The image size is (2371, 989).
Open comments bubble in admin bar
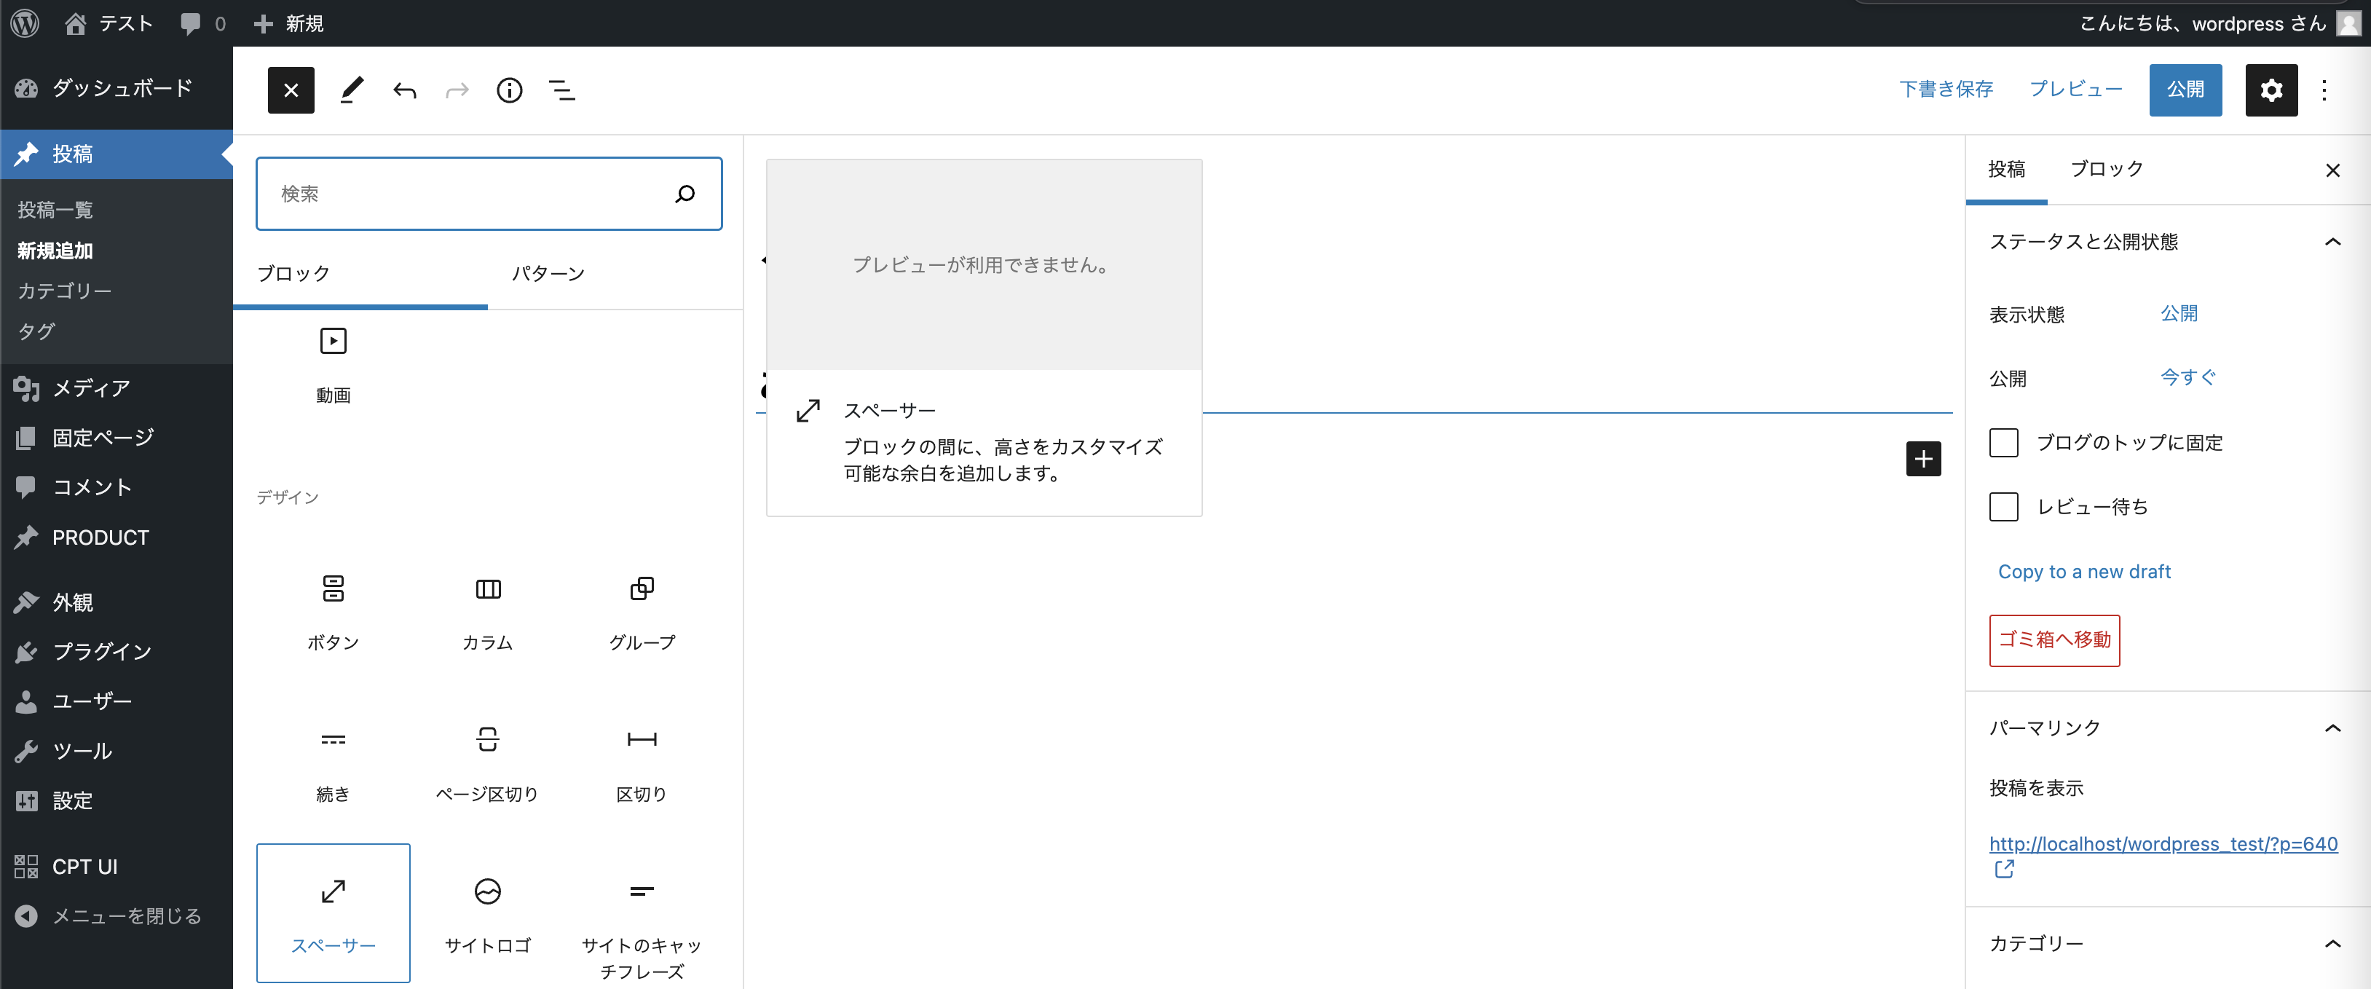point(202,23)
